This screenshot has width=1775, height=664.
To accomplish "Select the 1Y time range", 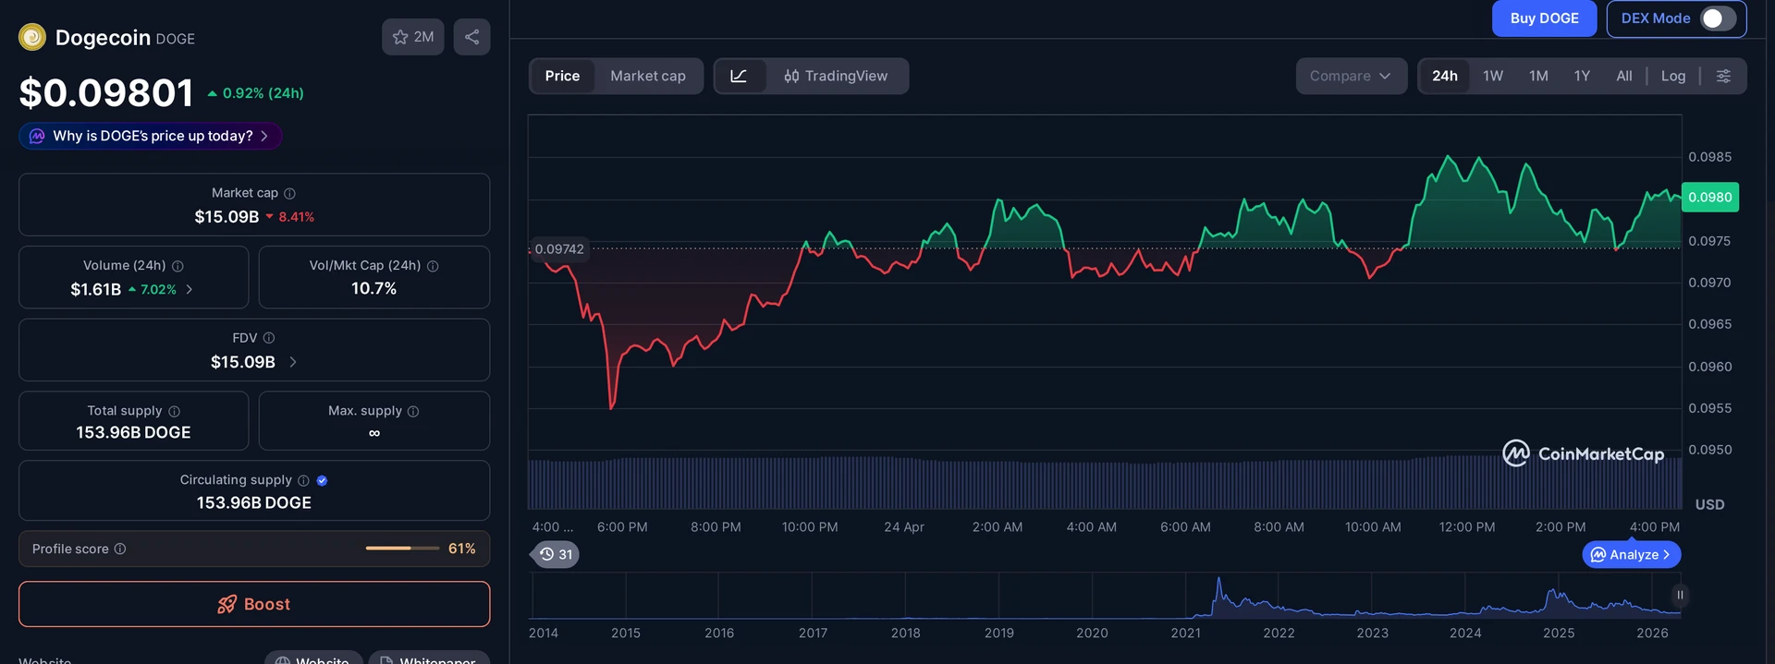I will [x=1582, y=76].
